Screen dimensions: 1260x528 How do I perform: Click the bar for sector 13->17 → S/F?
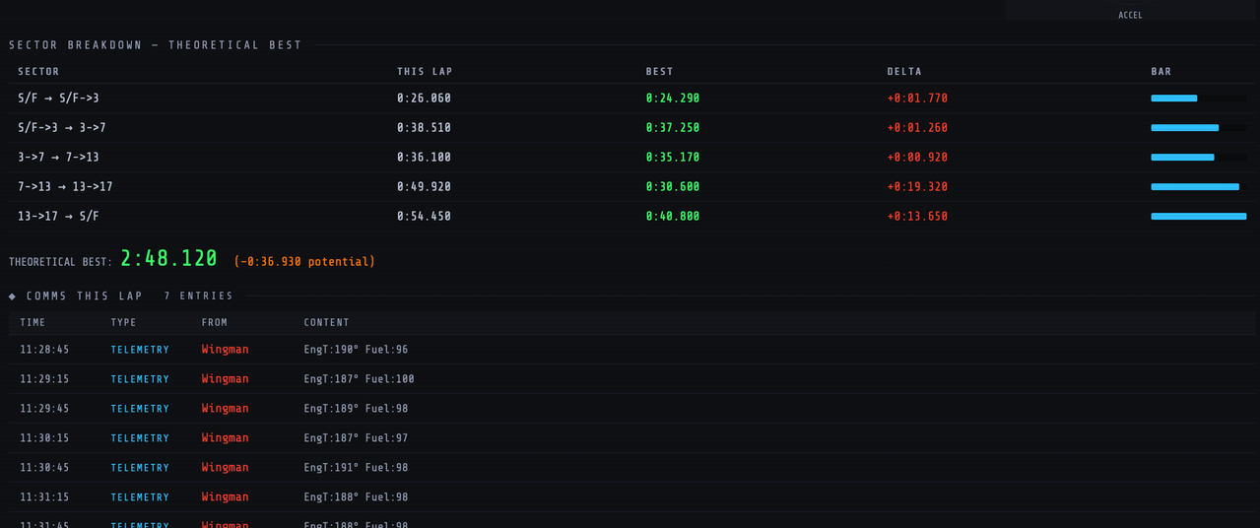(x=1199, y=217)
